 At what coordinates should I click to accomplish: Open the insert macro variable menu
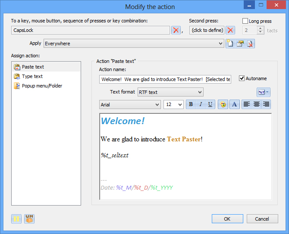click(264, 92)
